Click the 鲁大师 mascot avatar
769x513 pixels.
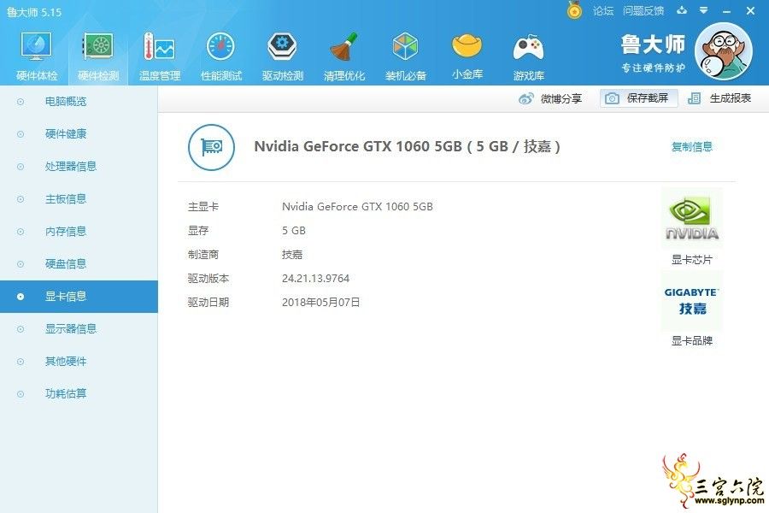[x=724, y=51]
